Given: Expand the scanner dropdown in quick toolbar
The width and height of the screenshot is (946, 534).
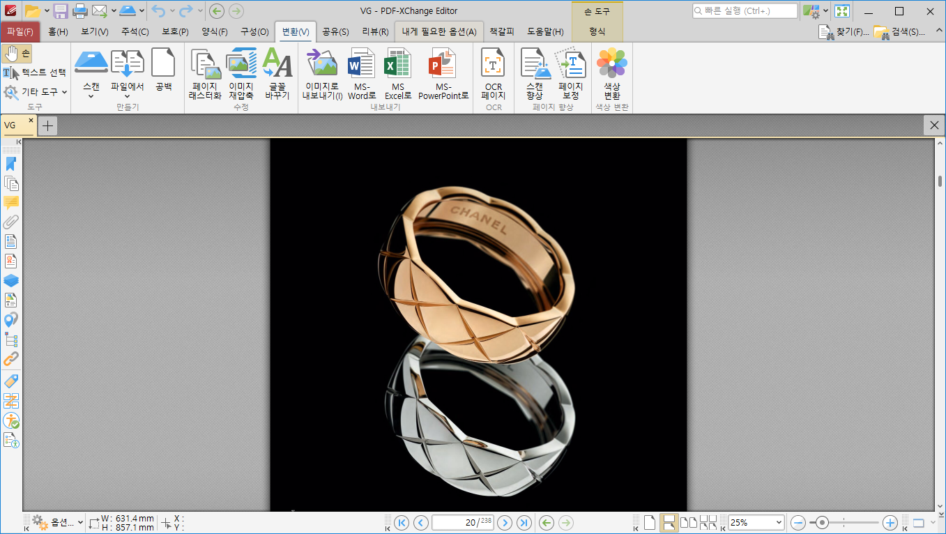Looking at the screenshot, I should (x=142, y=10).
